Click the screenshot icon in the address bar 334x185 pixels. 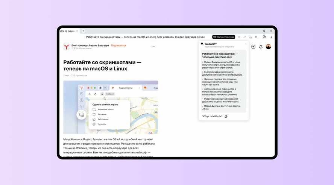coord(250,37)
